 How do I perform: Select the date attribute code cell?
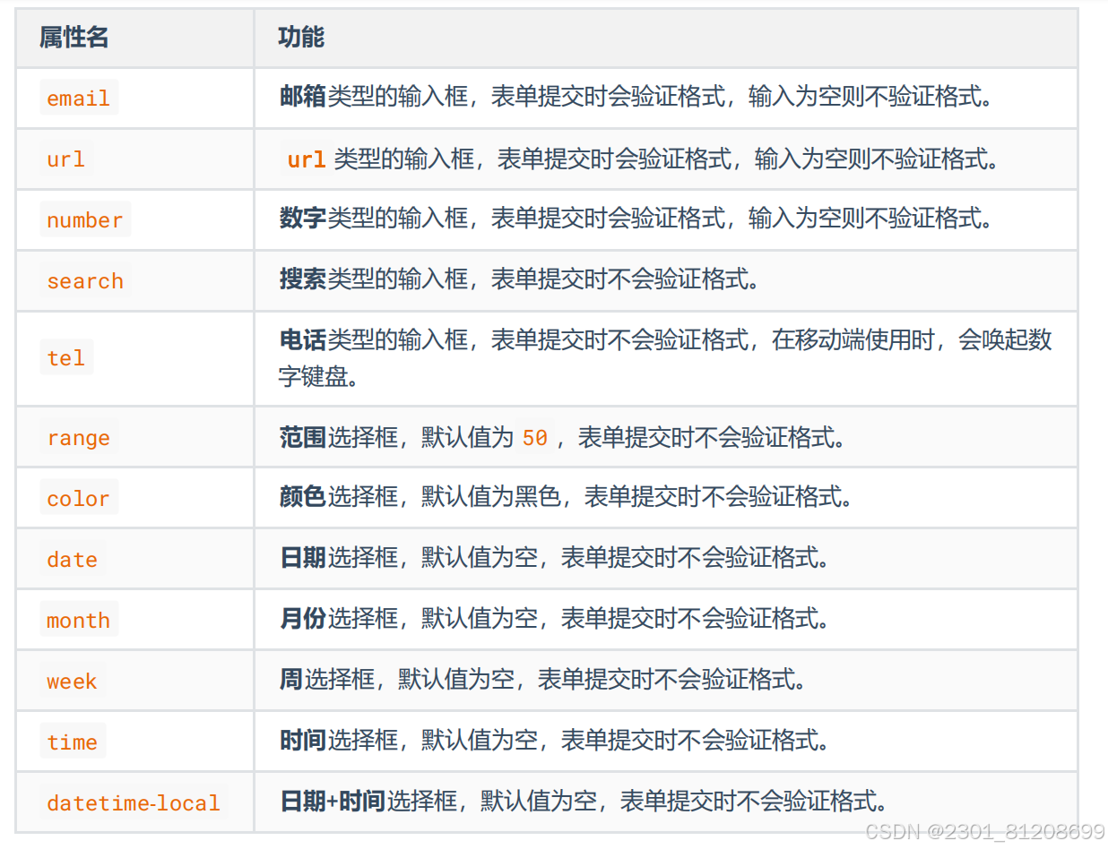73,559
